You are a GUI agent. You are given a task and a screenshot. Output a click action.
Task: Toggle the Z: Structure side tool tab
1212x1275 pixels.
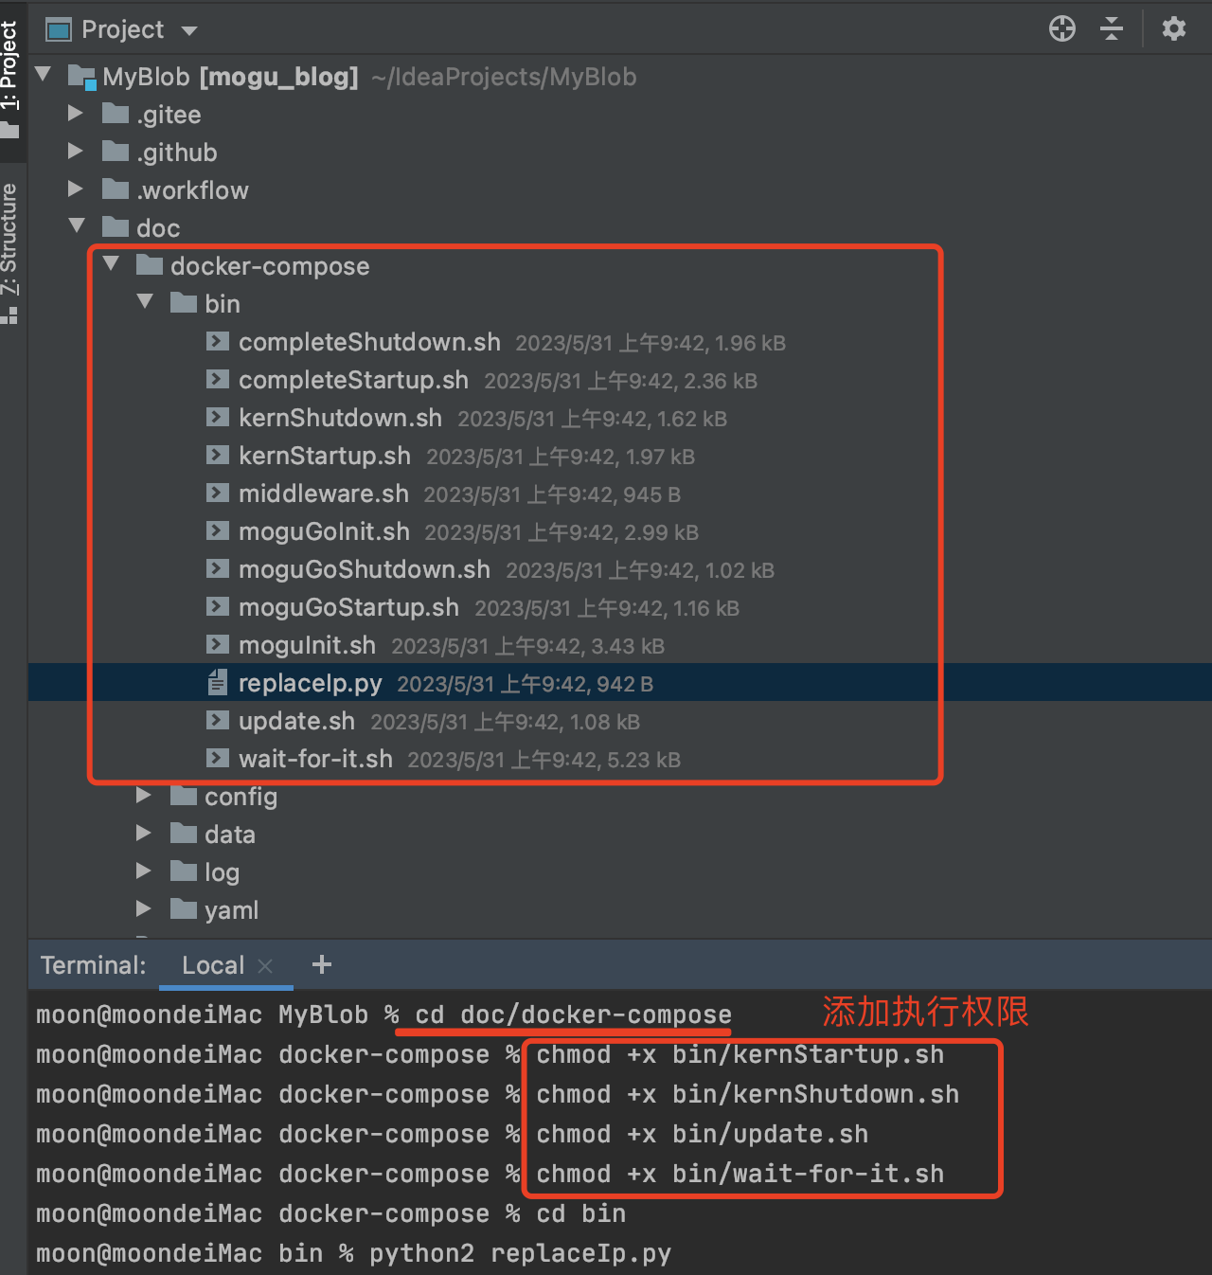click(x=10, y=253)
